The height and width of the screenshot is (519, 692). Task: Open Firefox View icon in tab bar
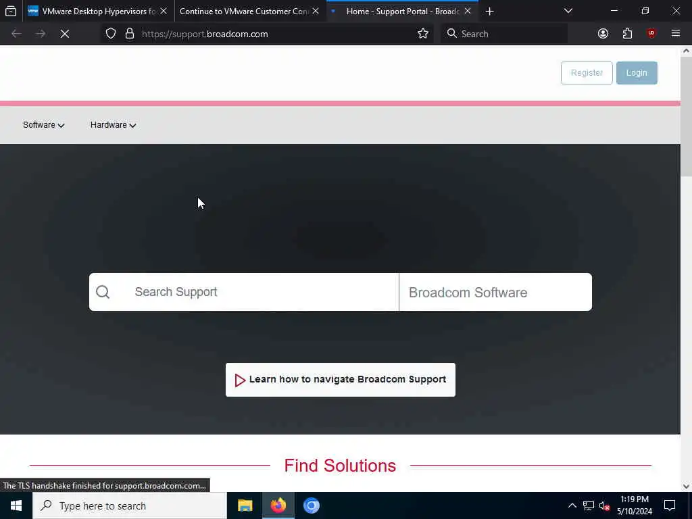(x=11, y=11)
